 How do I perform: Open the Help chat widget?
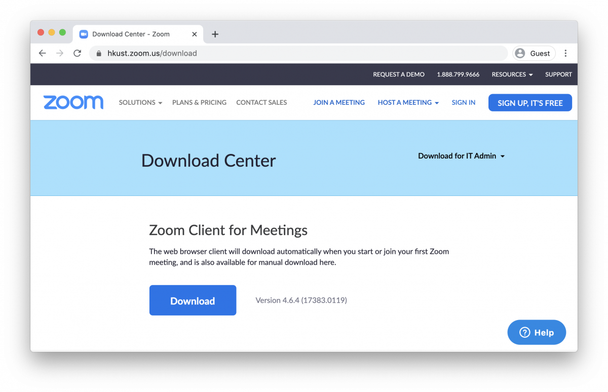point(537,332)
